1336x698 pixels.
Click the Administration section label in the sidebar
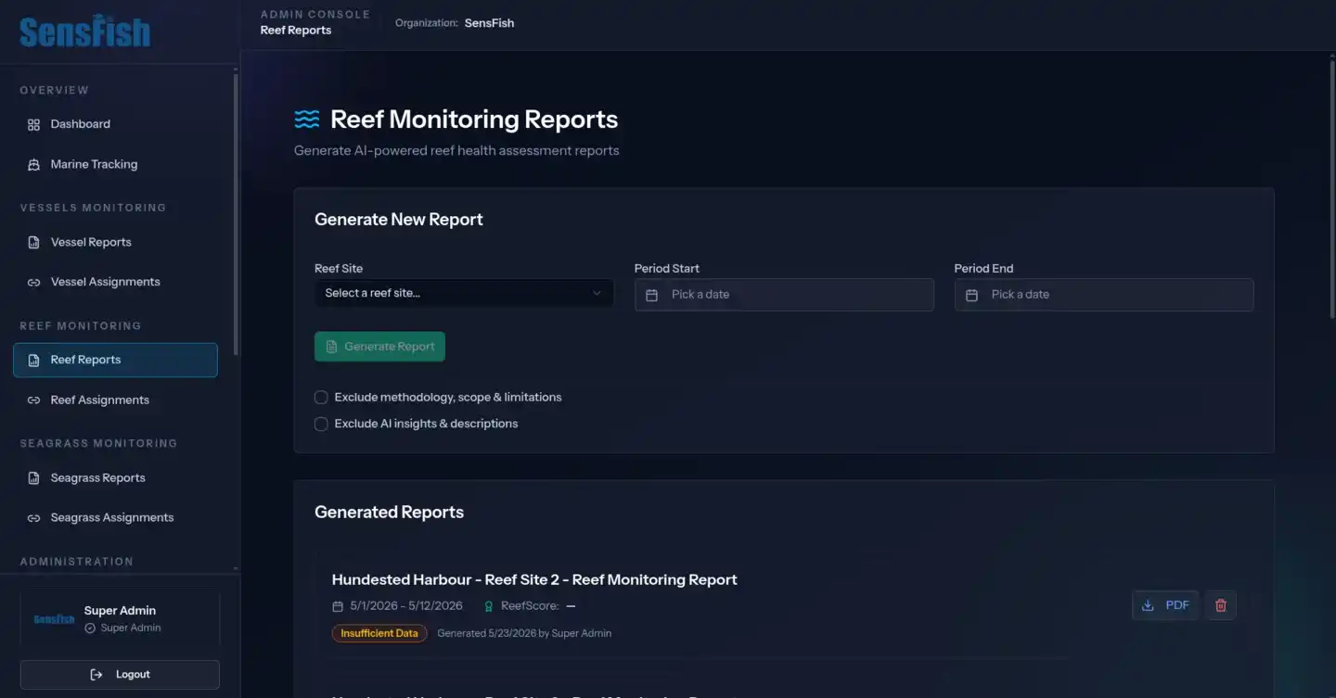tap(77, 562)
